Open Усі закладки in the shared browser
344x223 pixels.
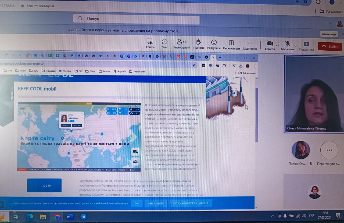pyautogui.click(x=247, y=73)
